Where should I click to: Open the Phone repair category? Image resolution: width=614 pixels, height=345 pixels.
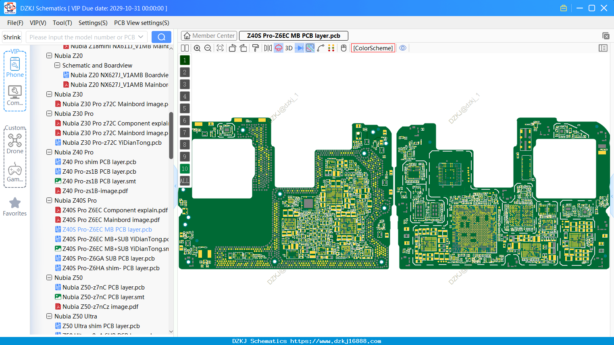pyautogui.click(x=15, y=67)
